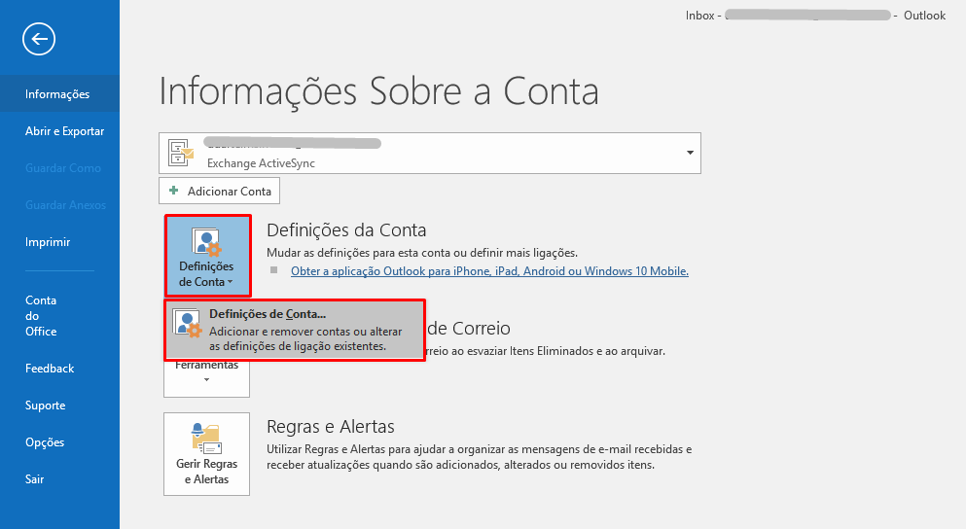Viewport: 966px width, 529px height.
Task: Open the Ferramentas dropdown button
Action: (206, 373)
